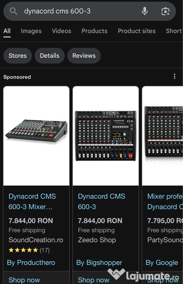The height and width of the screenshot is (284, 183).
Task: Open Zeedo Shop Dynacord CMS 600-3 title
Action: click(x=102, y=202)
